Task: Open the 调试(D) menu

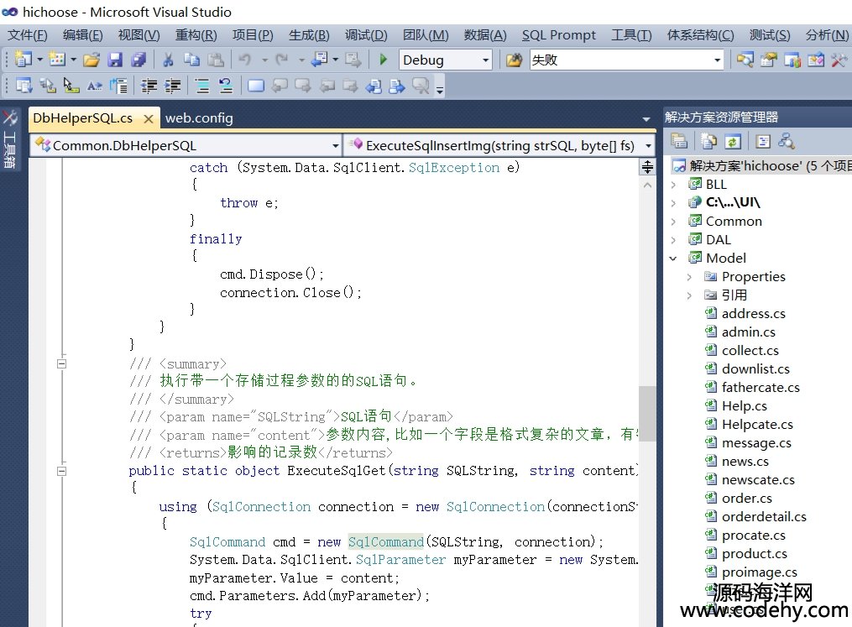Action: 366,34
